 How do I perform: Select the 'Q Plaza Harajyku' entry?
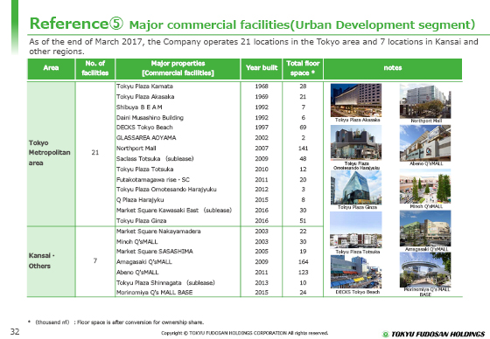coord(140,200)
